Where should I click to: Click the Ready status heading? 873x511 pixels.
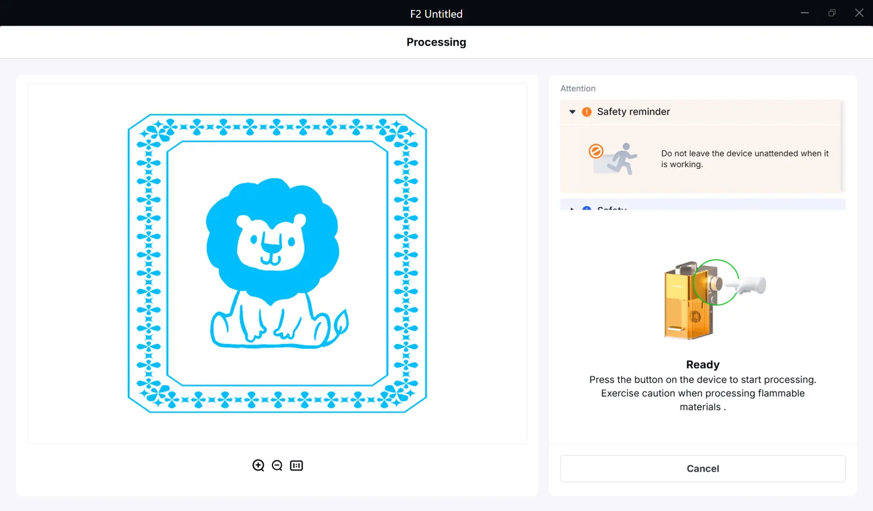click(x=703, y=365)
